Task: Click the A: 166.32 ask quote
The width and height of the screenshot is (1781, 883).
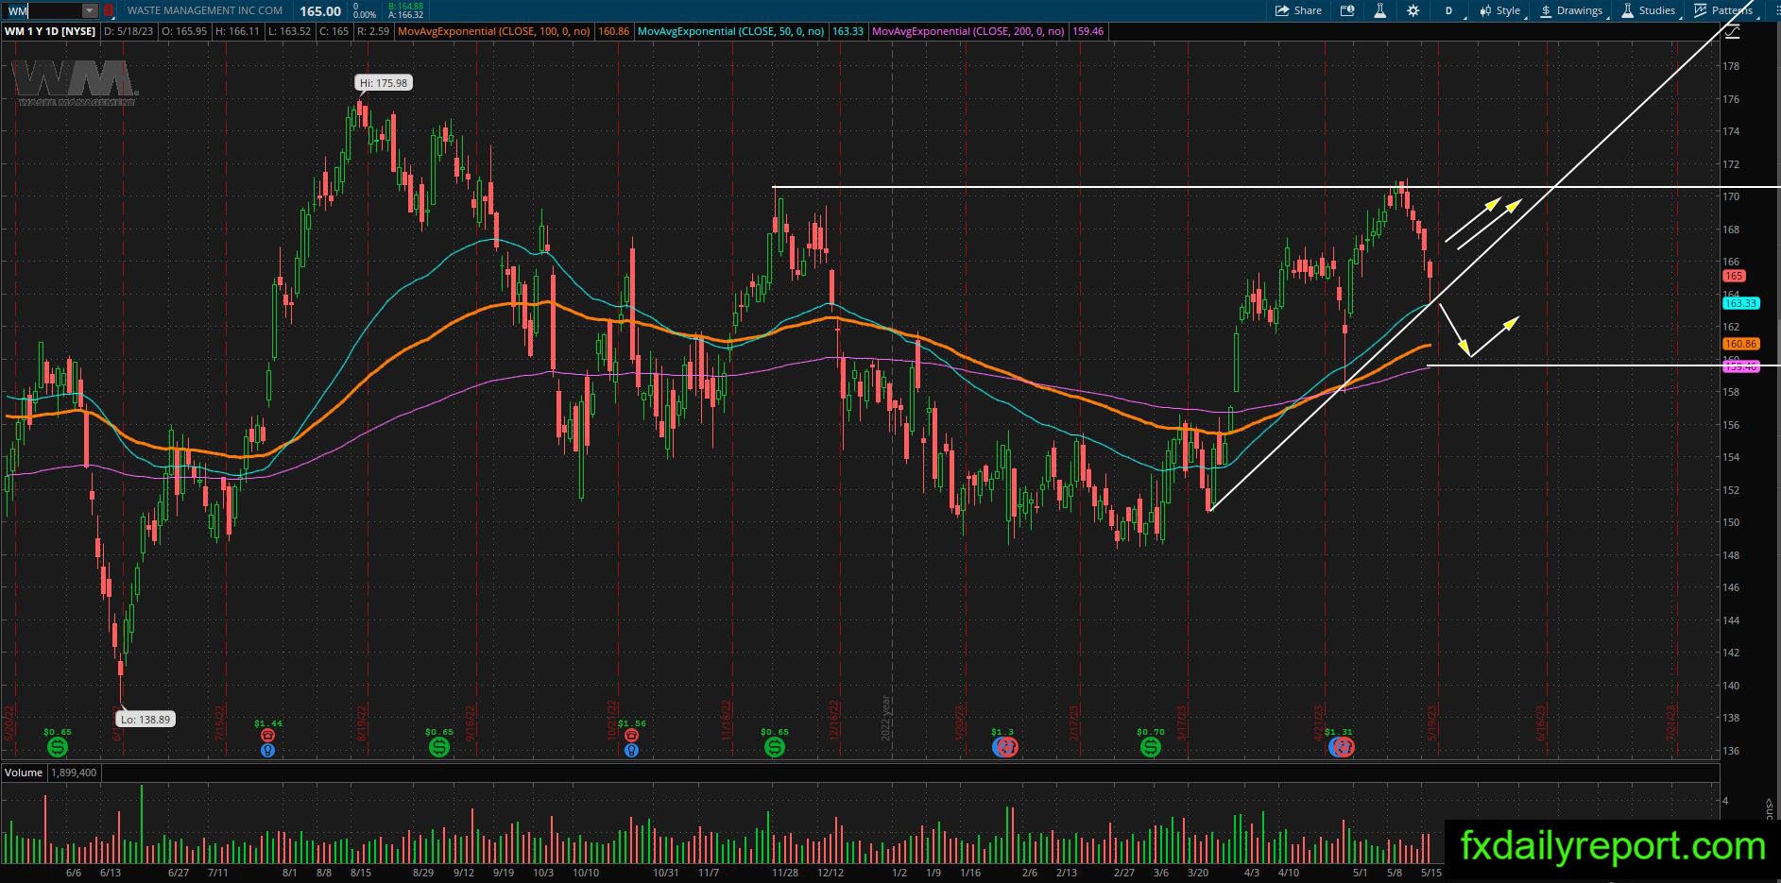Action: point(405,15)
